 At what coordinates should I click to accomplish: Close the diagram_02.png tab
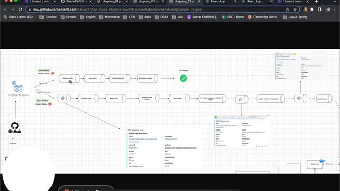[163, 2]
